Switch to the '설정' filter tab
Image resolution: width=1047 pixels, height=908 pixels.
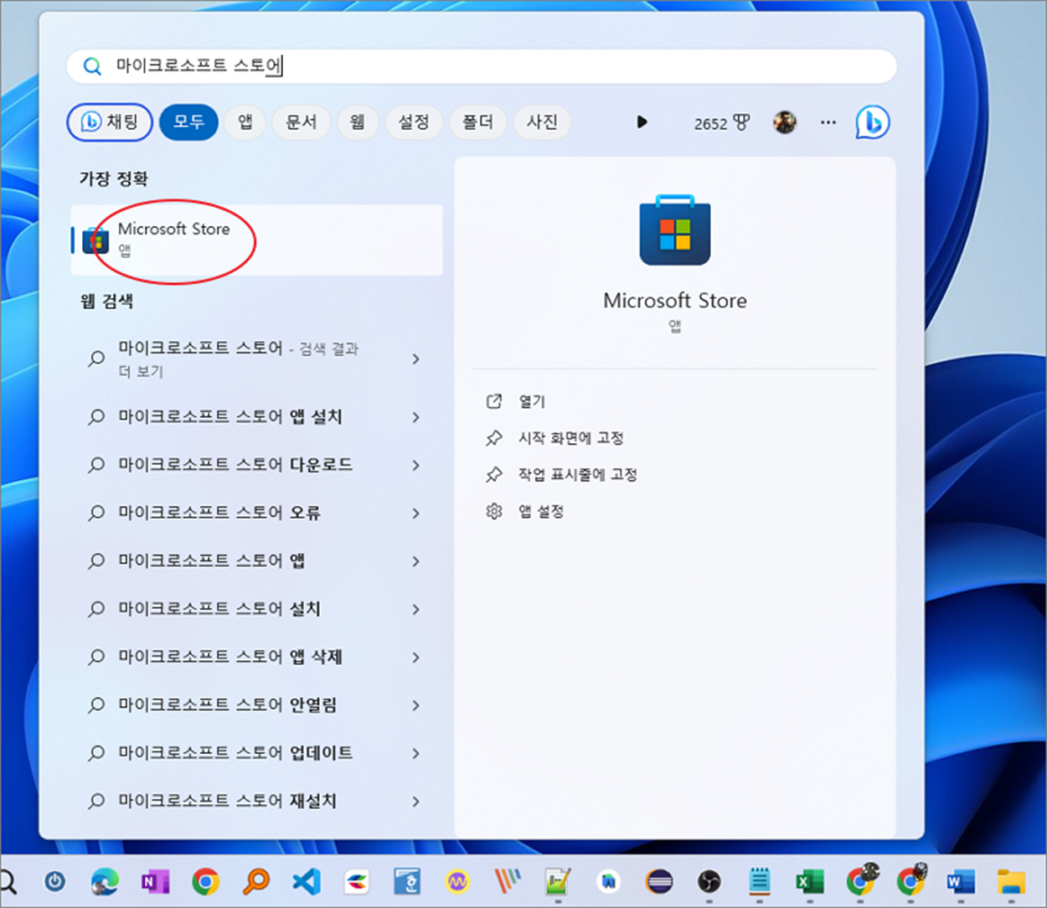(414, 122)
